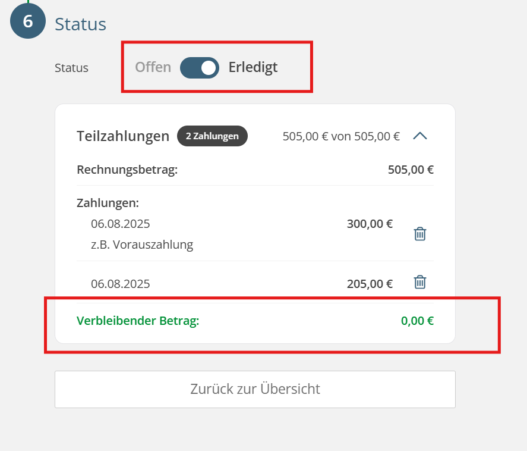Click the first 06.08.2025 payment date
Viewport: 527px width, 451px height.
[x=121, y=224]
